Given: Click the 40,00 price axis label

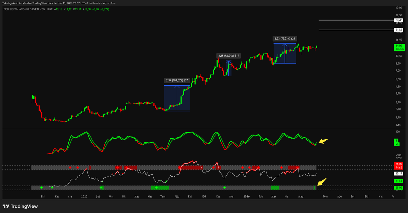Looking at the screenshot, I should point(398,7).
